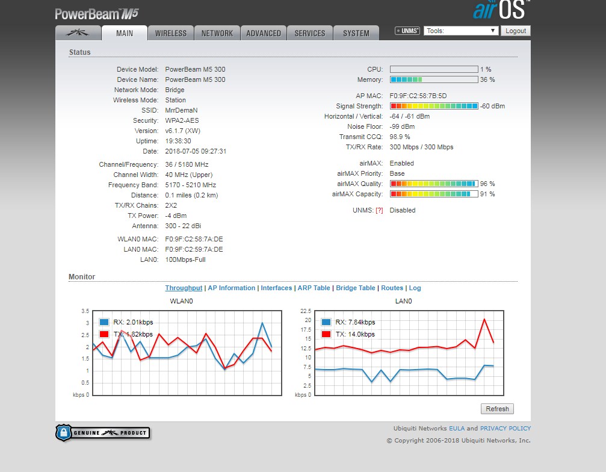Click blue RX legend box in LAN0
Screen dimensions: 606x472
tap(326, 322)
